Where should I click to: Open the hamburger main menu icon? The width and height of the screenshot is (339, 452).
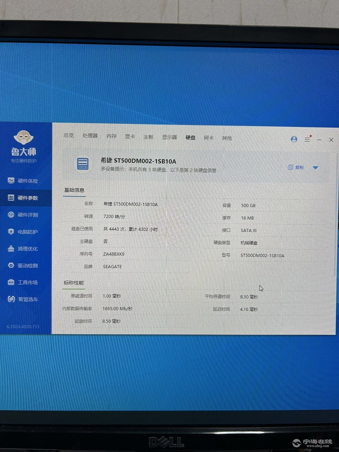pos(307,140)
